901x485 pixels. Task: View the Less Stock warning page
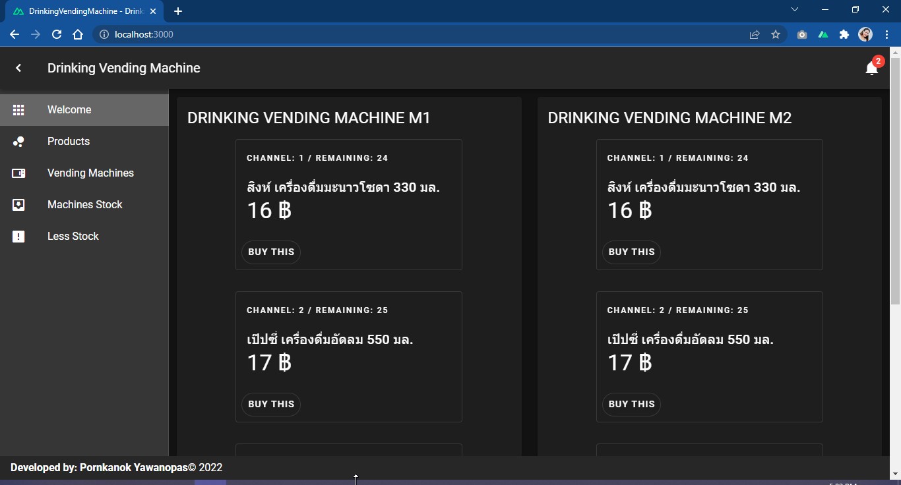click(73, 236)
